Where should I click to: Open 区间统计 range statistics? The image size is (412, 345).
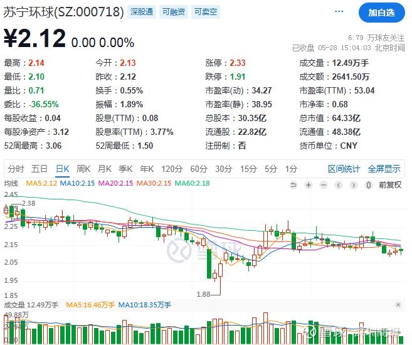[344, 169]
